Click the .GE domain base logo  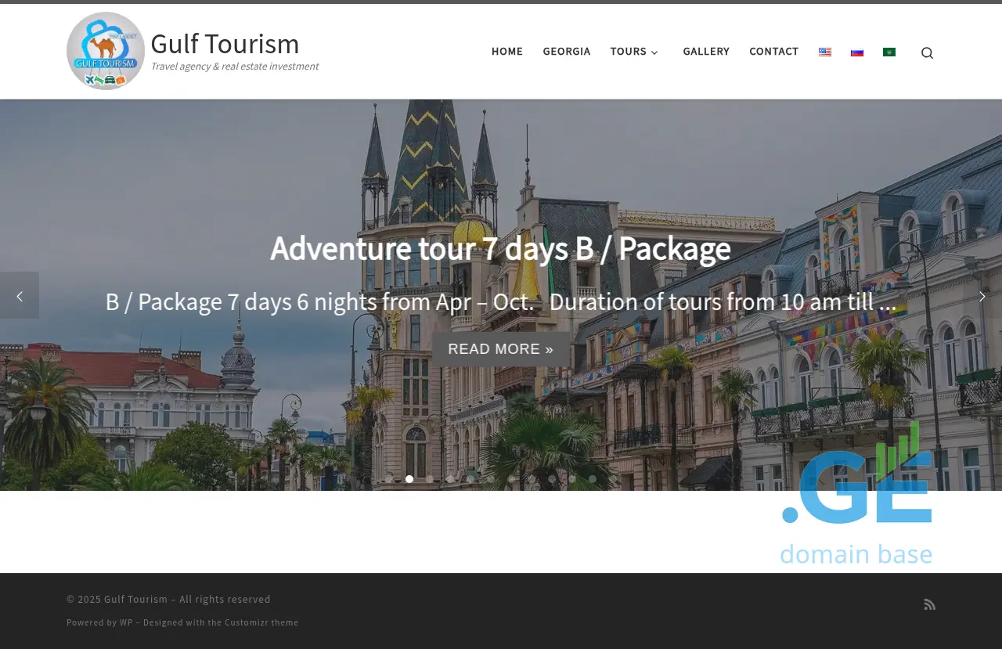click(x=856, y=501)
